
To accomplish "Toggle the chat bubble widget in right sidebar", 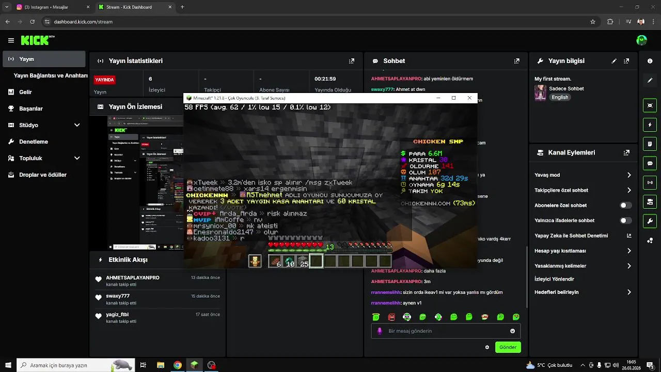I will coord(650,163).
